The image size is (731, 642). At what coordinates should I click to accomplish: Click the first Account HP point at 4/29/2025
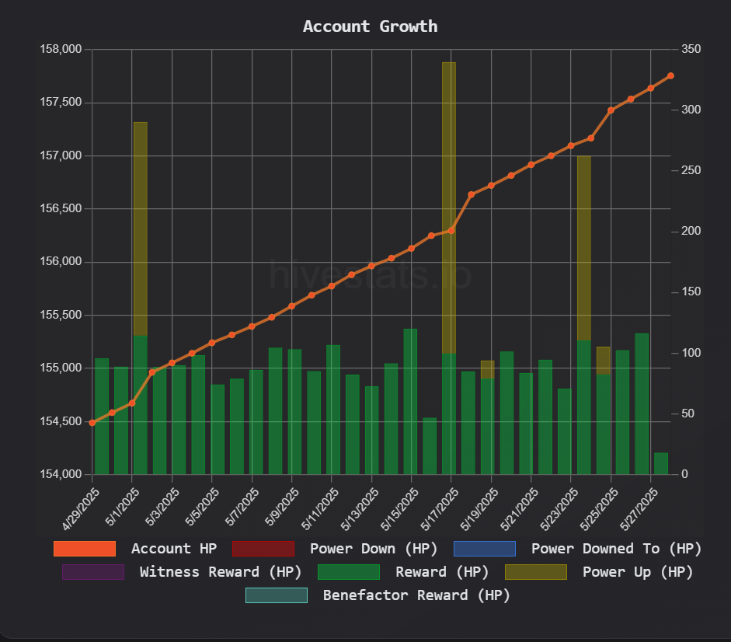[92, 423]
